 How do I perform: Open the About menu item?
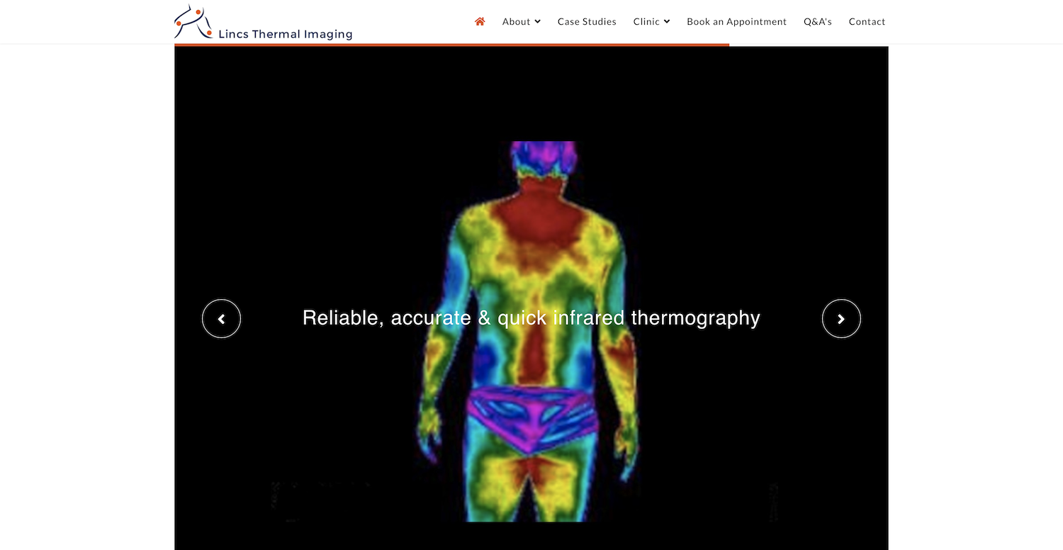coord(516,22)
